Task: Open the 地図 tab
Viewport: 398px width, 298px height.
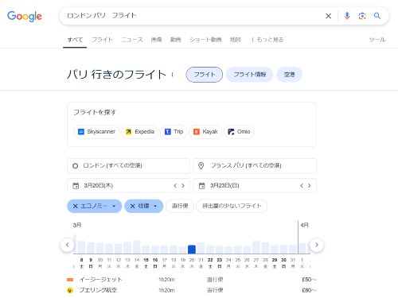Action: point(235,40)
